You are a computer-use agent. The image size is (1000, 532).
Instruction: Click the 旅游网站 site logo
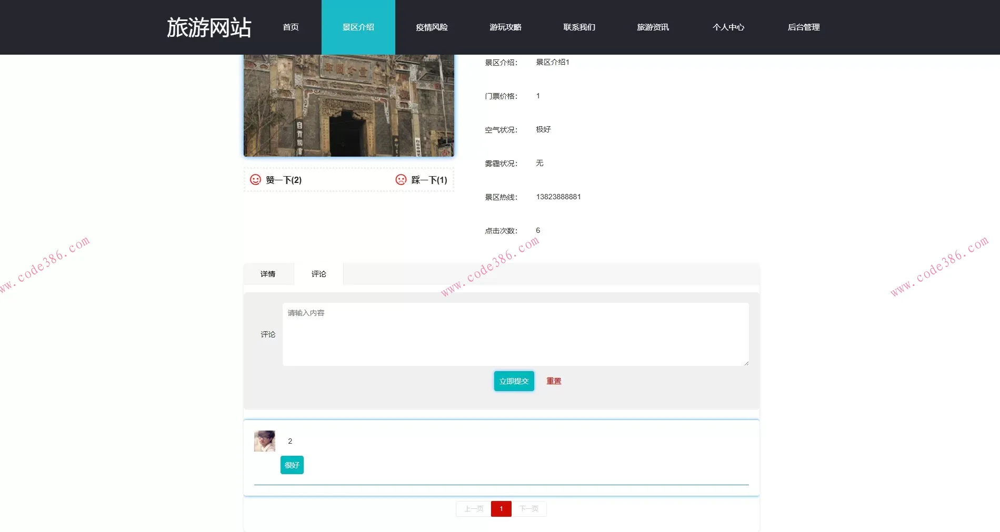[x=209, y=26]
